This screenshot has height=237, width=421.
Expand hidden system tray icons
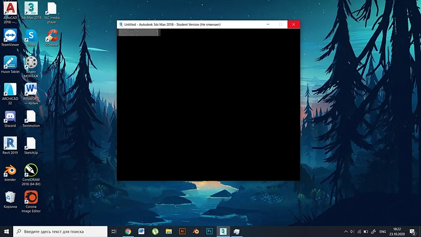pyautogui.click(x=346, y=231)
